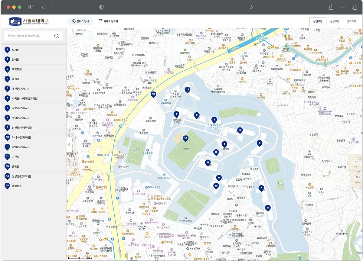Open the Safari share menu
The width and height of the screenshot is (363, 261).
pos(331,7)
